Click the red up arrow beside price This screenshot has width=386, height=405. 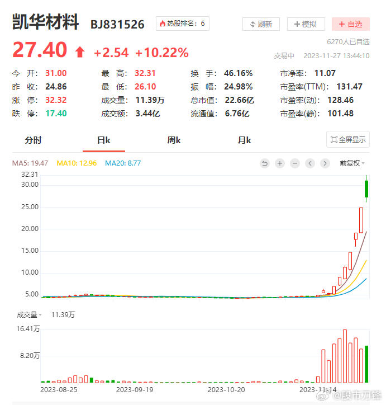pos(80,51)
